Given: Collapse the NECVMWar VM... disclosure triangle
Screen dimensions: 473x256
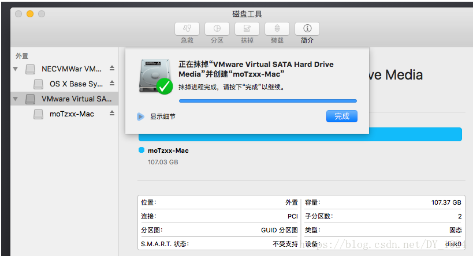Looking at the screenshot, I should [x=16, y=69].
